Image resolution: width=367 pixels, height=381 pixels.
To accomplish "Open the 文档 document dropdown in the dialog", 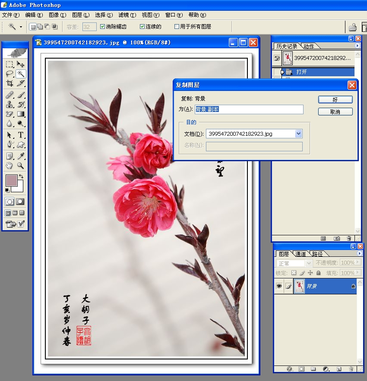I will tap(298, 134).
